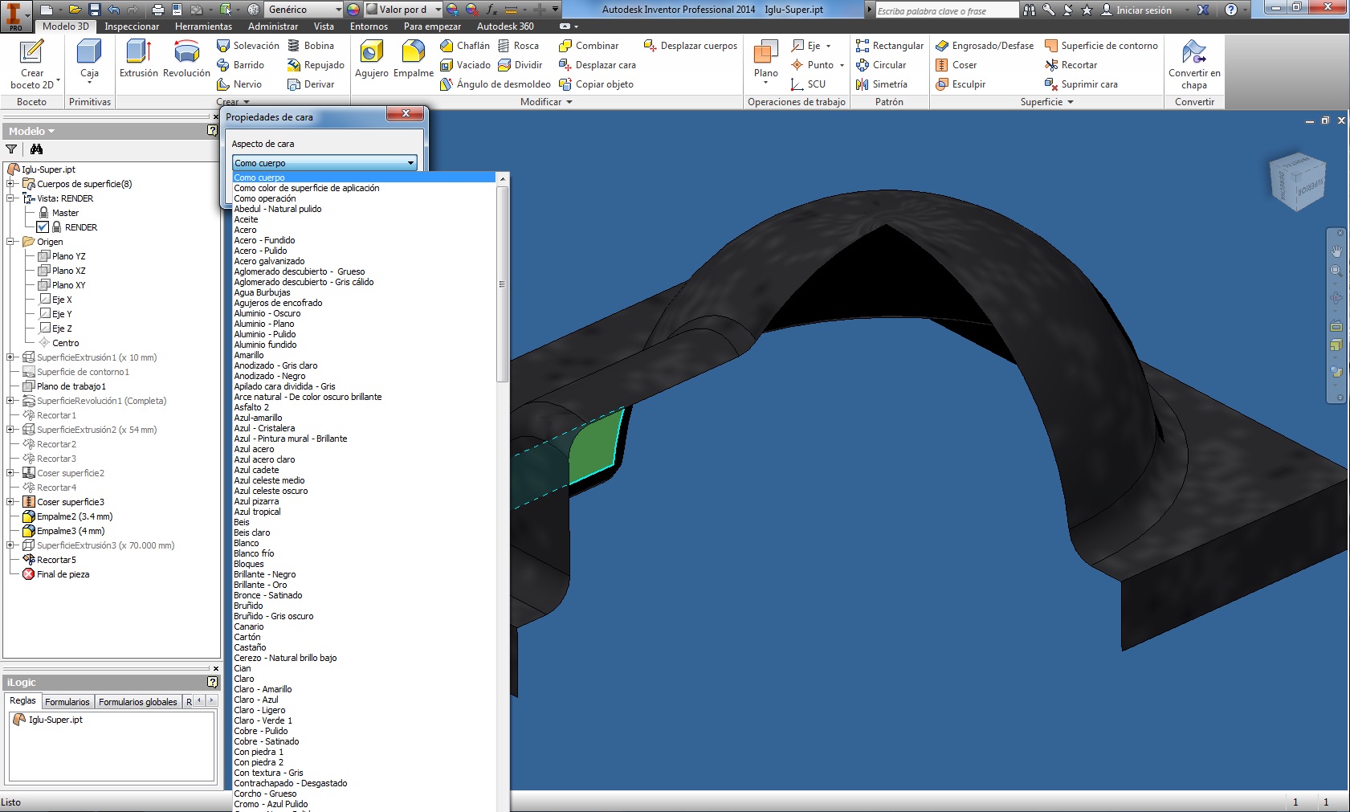Select the Rectangular pattern tool
This screenshot has height=812, width=1350.
click(890, 46)
